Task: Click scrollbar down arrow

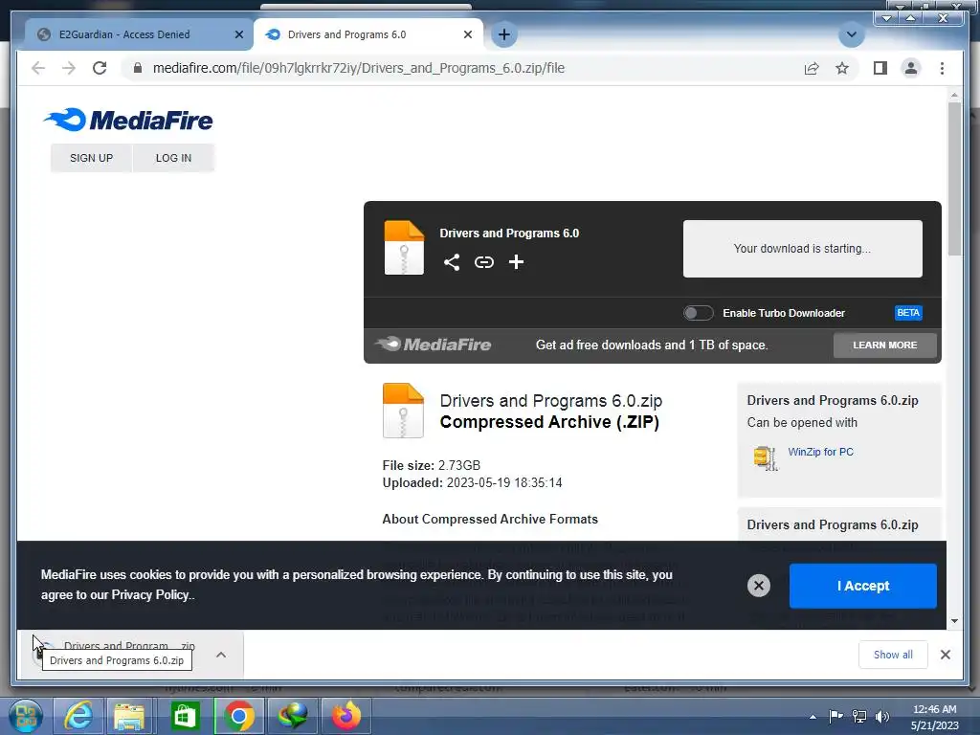Action: pos(954,620)
